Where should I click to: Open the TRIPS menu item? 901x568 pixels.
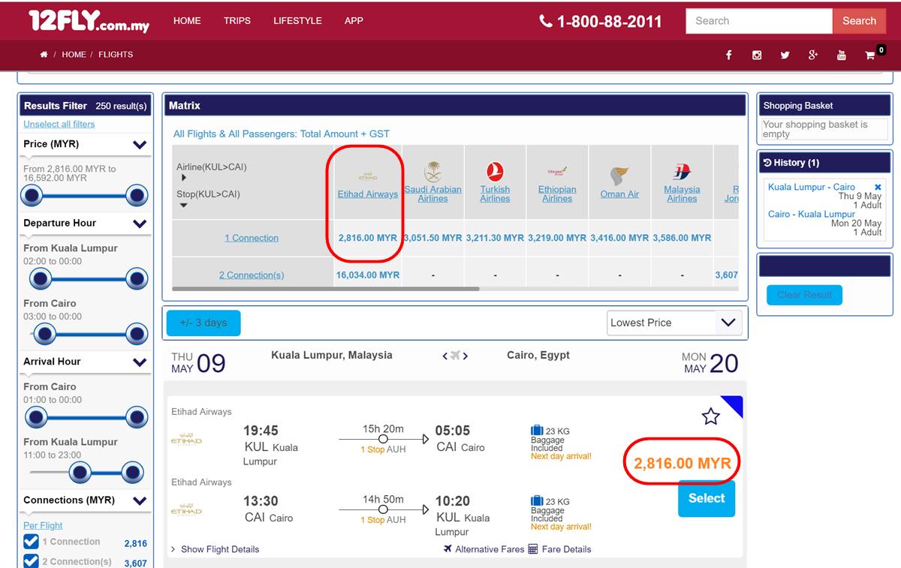[x=237, y=21]
